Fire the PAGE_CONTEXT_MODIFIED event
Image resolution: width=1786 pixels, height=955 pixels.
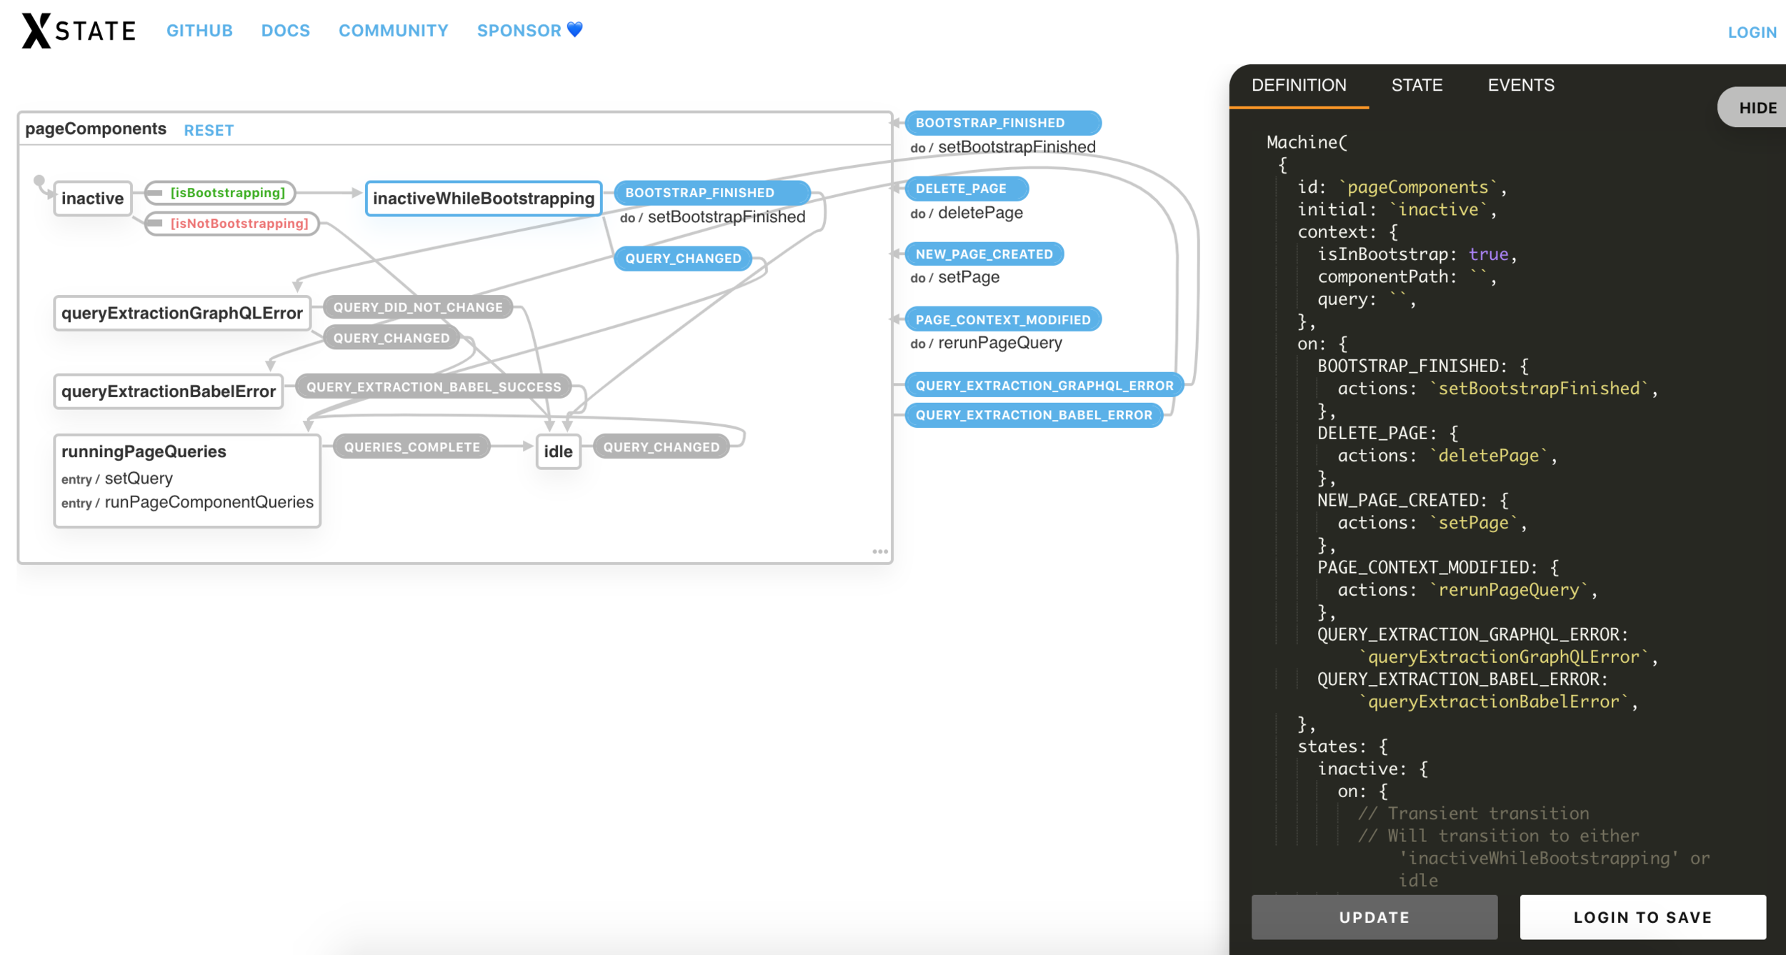click(1002, 320)
